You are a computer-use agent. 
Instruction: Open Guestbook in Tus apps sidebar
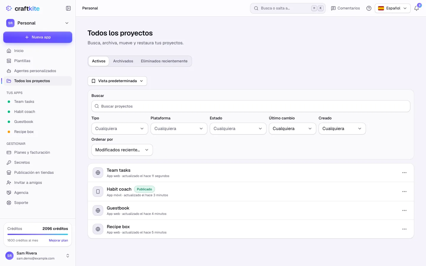click(x=38, y=122)
